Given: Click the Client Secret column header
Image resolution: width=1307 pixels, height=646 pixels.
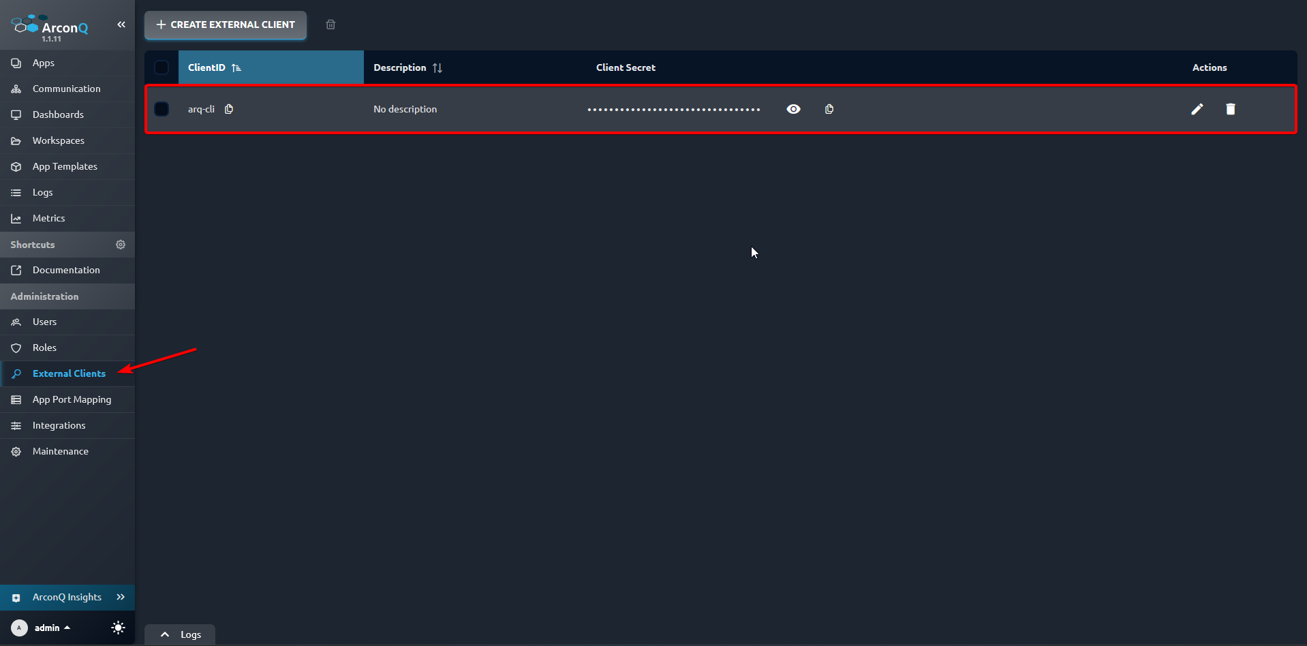Looking at the screenshot, I should (x=626, y=67).
